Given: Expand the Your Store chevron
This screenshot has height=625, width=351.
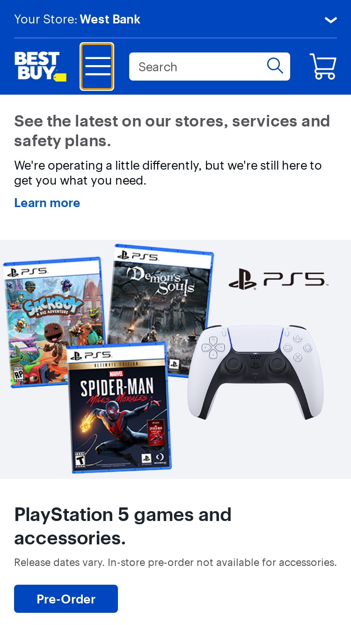Looking at the screenshot, I should 331,20.
